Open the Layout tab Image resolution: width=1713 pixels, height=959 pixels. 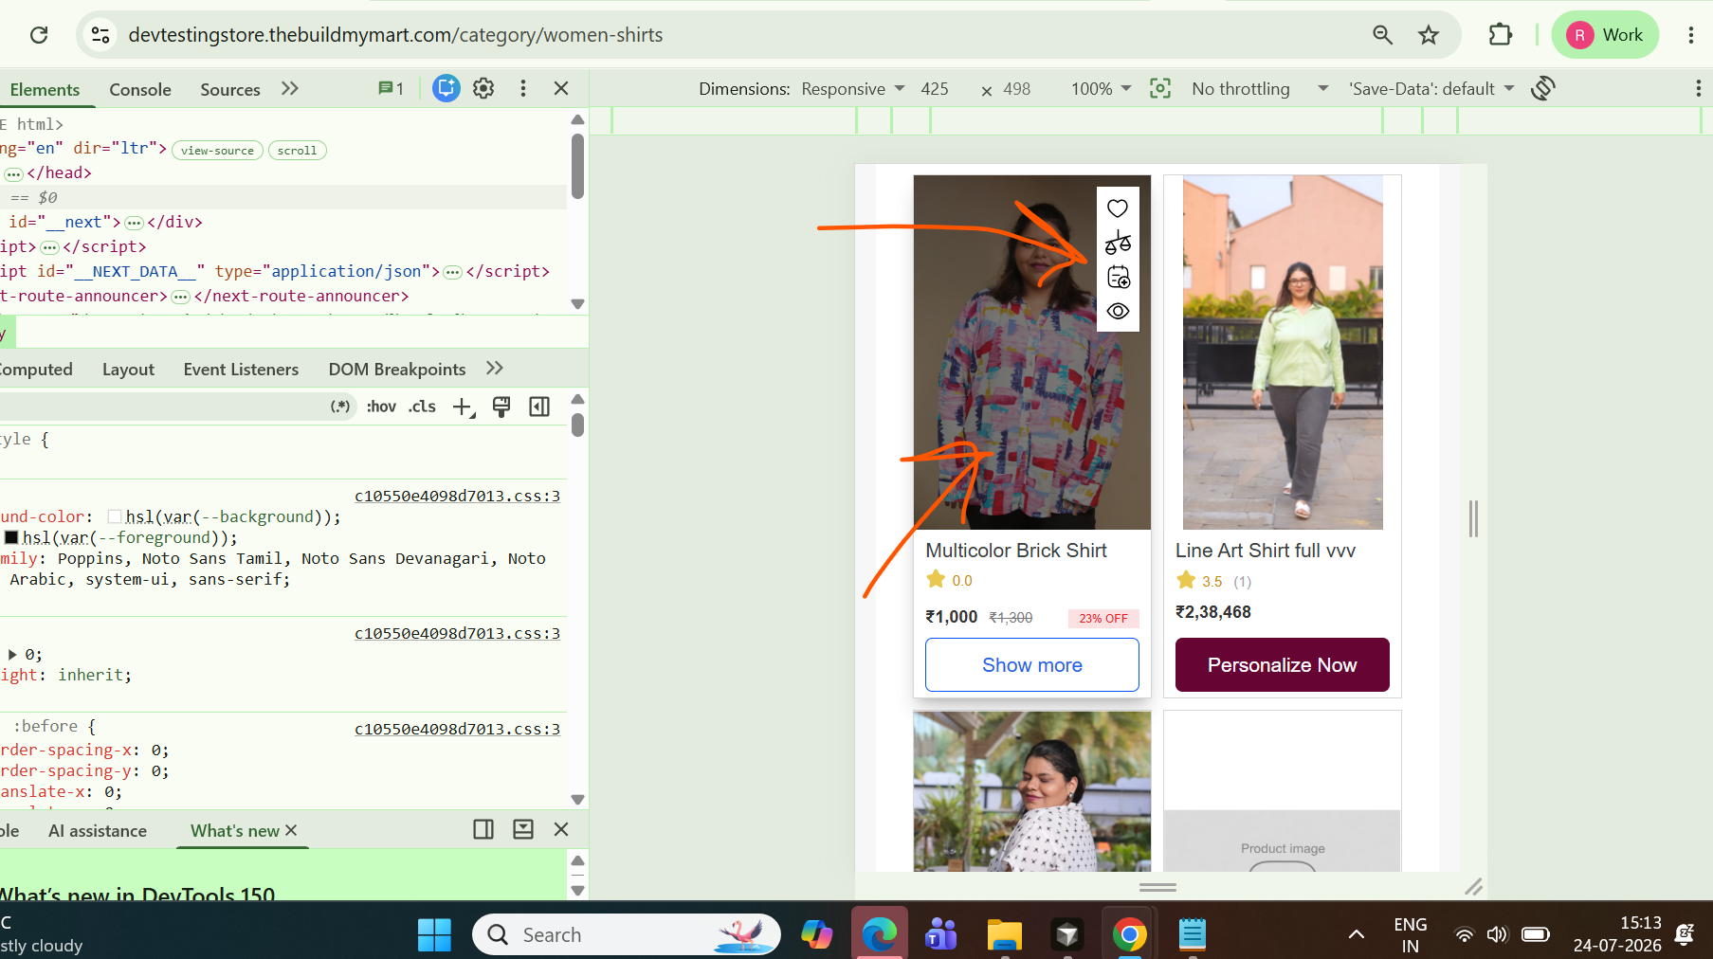pos(128,369)
